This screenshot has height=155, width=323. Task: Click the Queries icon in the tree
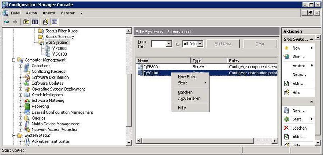(x=27, y=118)
